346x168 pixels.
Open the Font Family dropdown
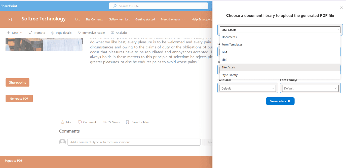coord(310,88)
